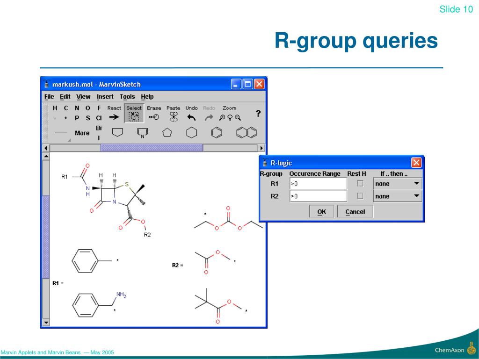Click the toolbar scroll right arrow

coord(261,148)
